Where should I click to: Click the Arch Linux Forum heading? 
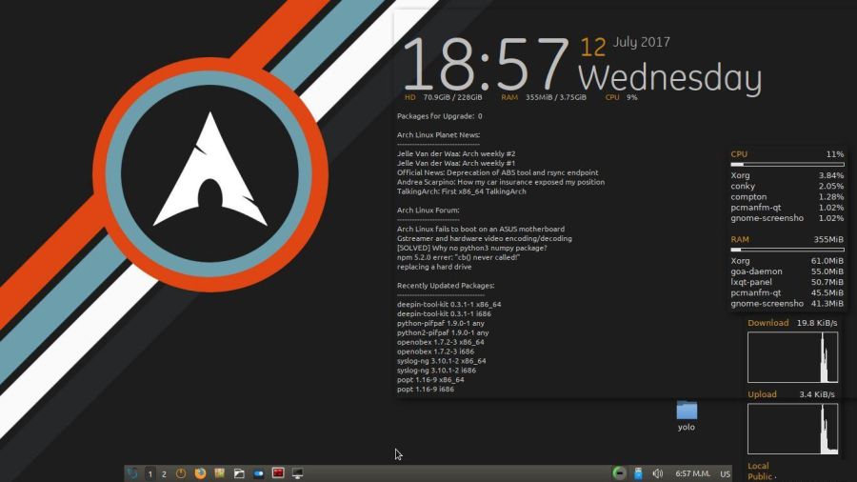pyautogui.click(x=428, y=210)
